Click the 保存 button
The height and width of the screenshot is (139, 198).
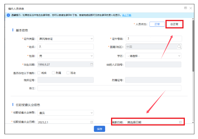[100, 129]
